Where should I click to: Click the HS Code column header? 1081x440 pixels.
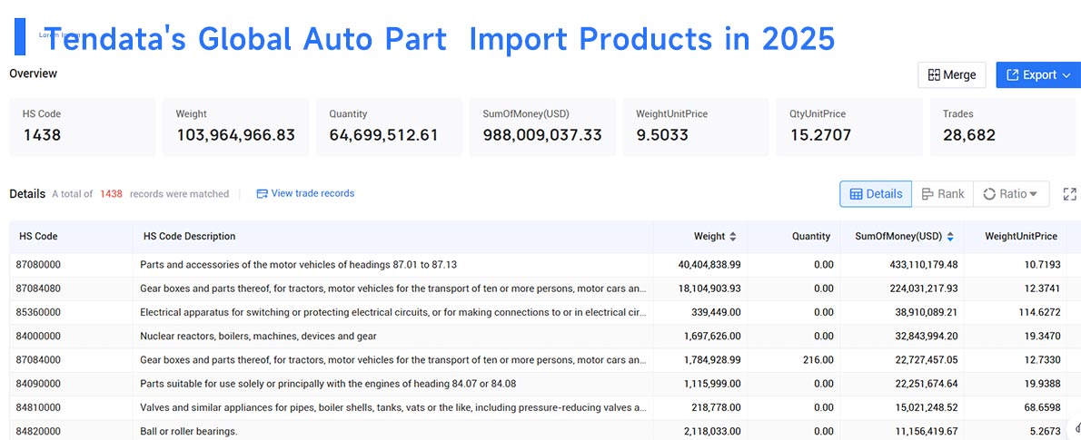(38, 236)
